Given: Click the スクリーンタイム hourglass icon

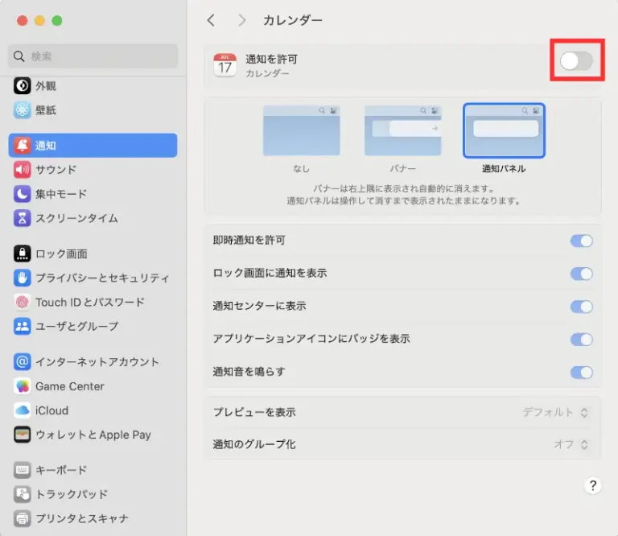Looking at the screenshot, I should (22, 218).
